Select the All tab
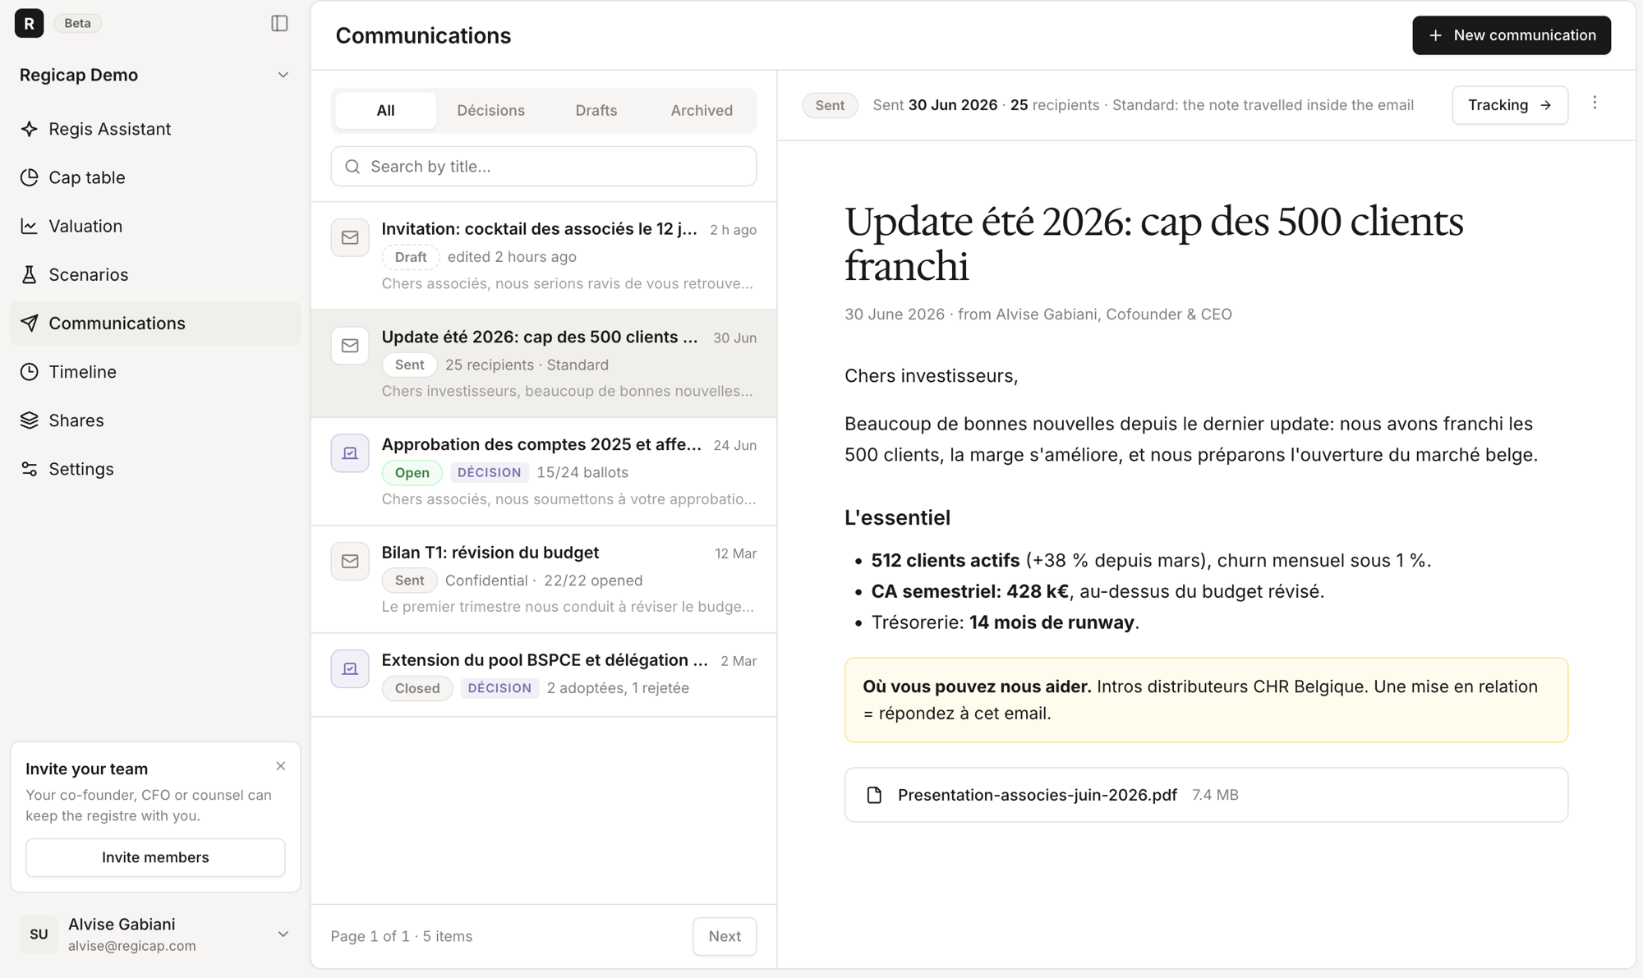 tap(385, 110)
